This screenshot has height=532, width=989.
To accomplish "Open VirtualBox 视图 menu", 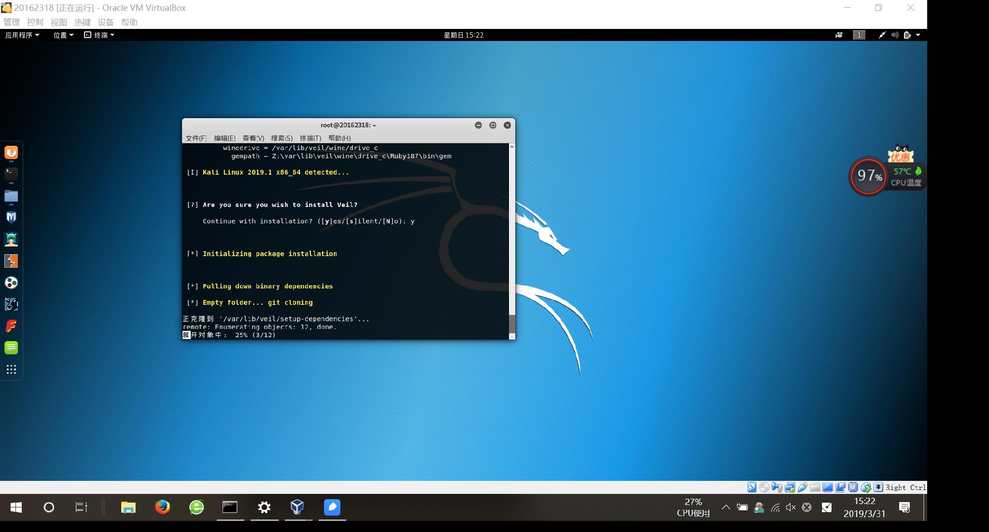I will pyautogui.click(x=58, y=22).
